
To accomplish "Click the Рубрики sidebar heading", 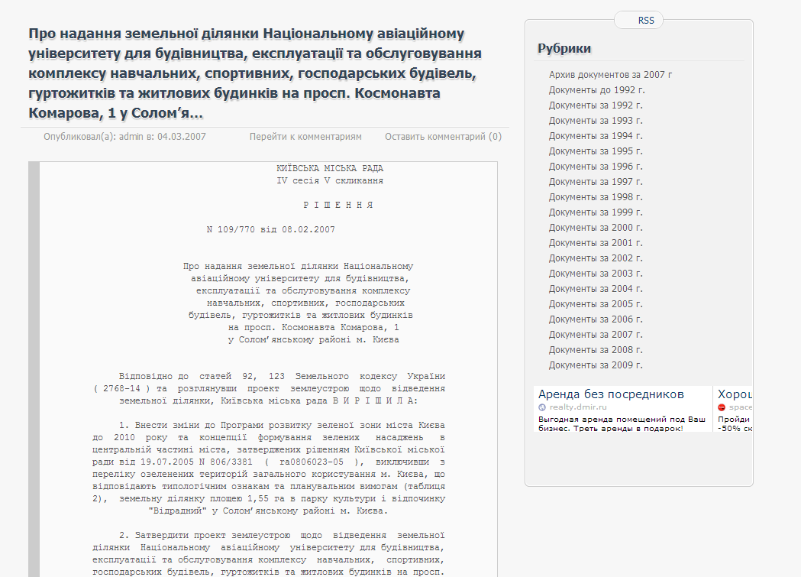I will (564, 49).
